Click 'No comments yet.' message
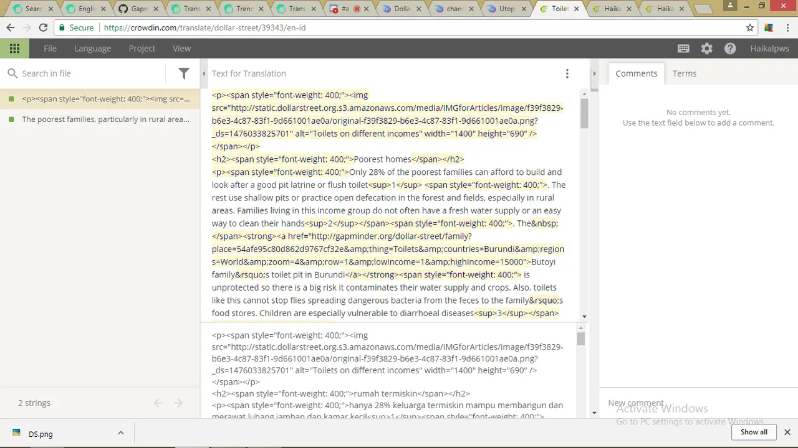This screenshot has height=448, width=798. pos(698,113)
